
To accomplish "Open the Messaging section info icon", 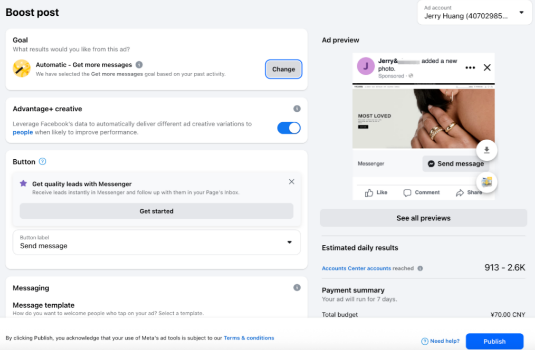I will [x=297, y=288].
